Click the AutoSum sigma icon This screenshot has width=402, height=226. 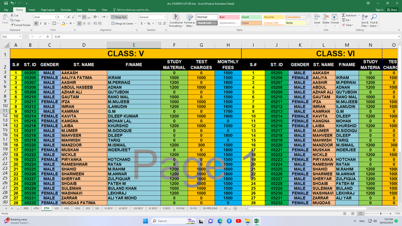[344, 15]
